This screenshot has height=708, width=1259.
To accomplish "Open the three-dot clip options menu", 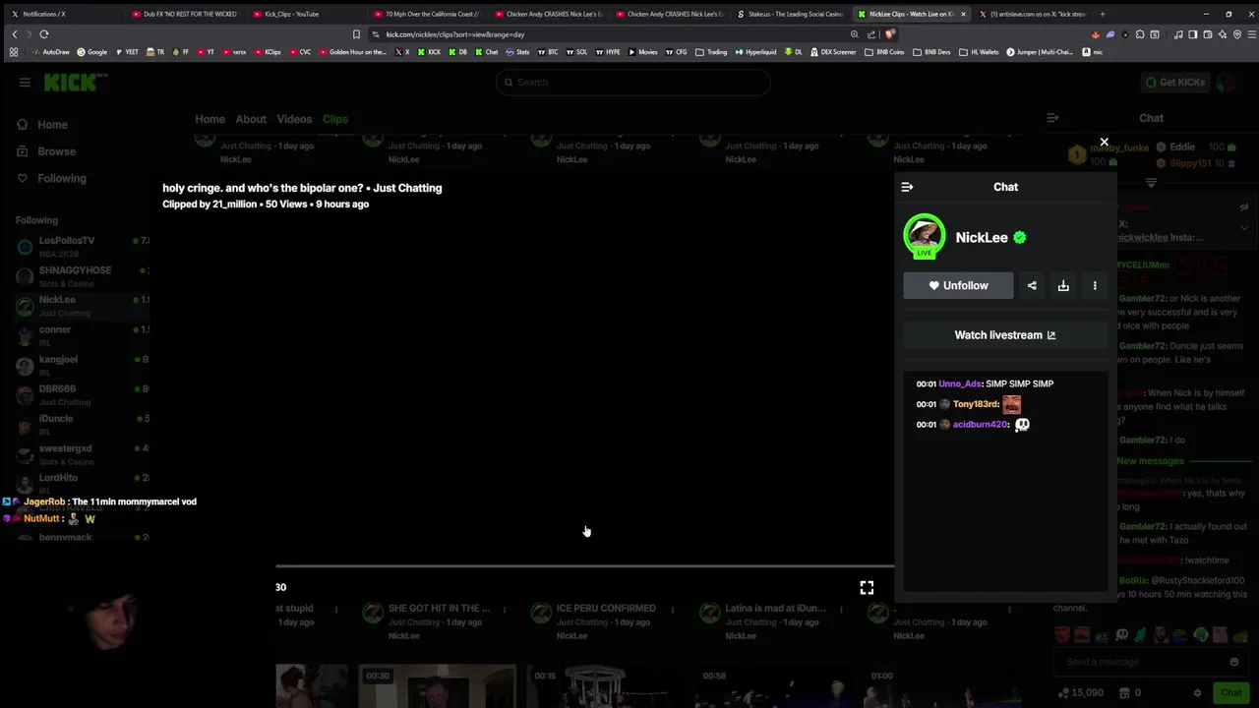I will coord(1095,285).
